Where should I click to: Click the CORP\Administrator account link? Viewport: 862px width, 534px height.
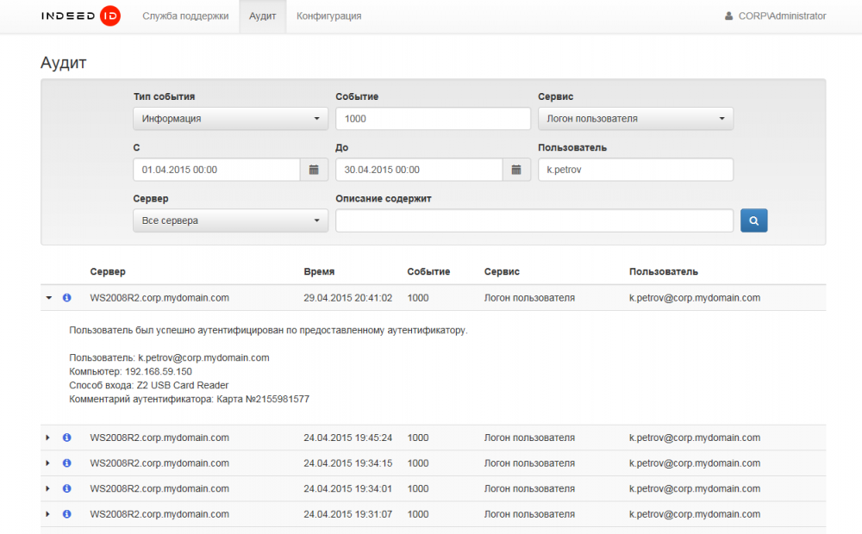(775, 16)
